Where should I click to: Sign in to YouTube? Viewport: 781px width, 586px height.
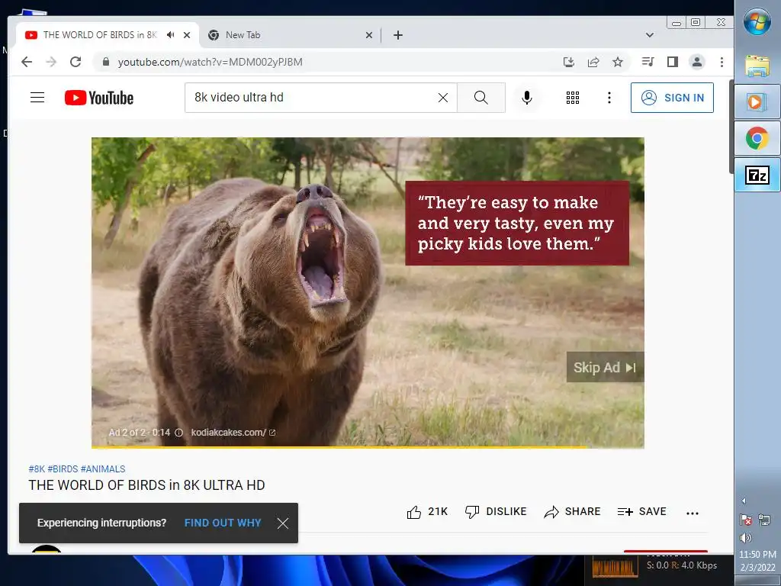tap(672, 98)
